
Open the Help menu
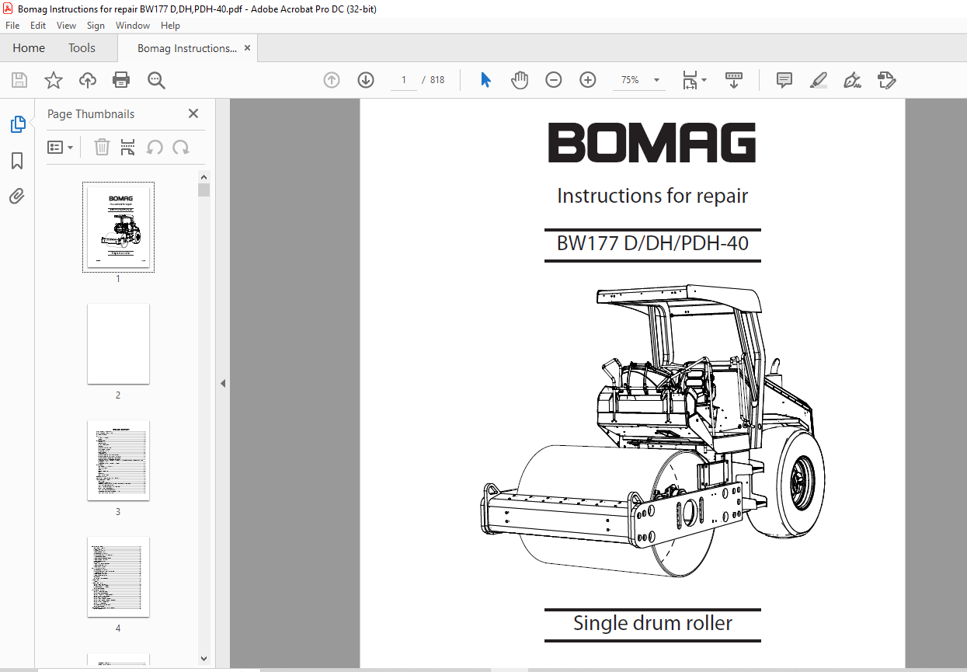(x=170, y=26)
